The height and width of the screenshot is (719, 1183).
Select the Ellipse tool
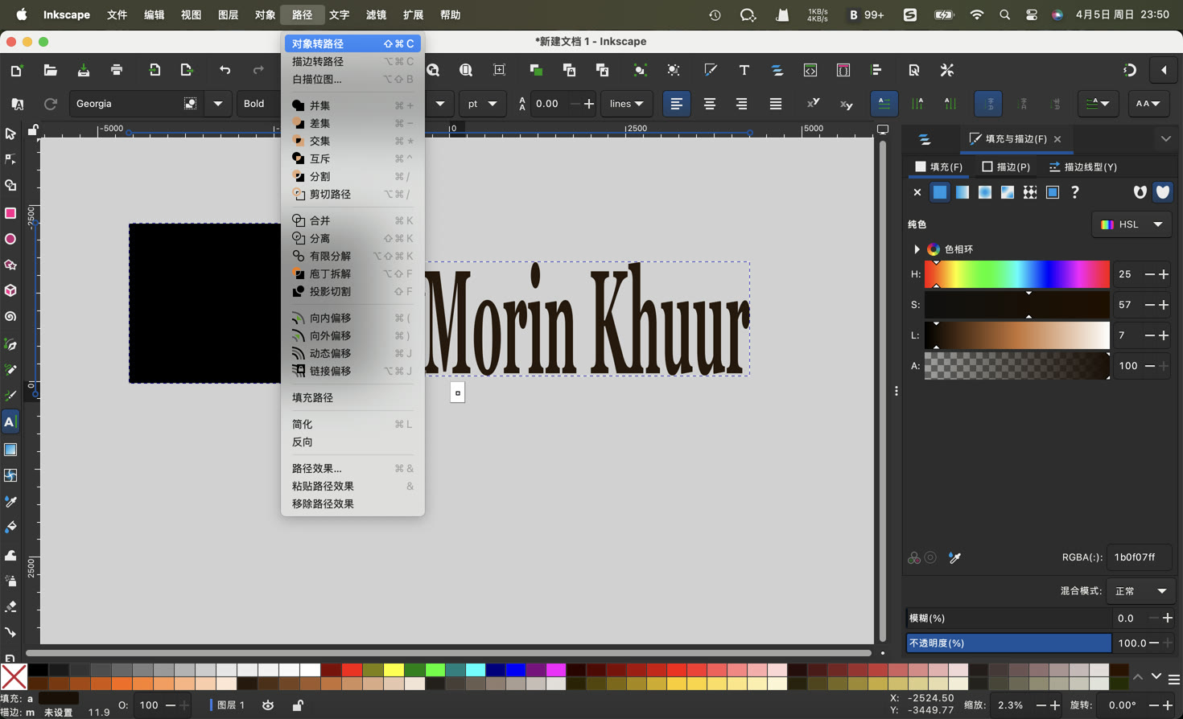click(10, 239)
